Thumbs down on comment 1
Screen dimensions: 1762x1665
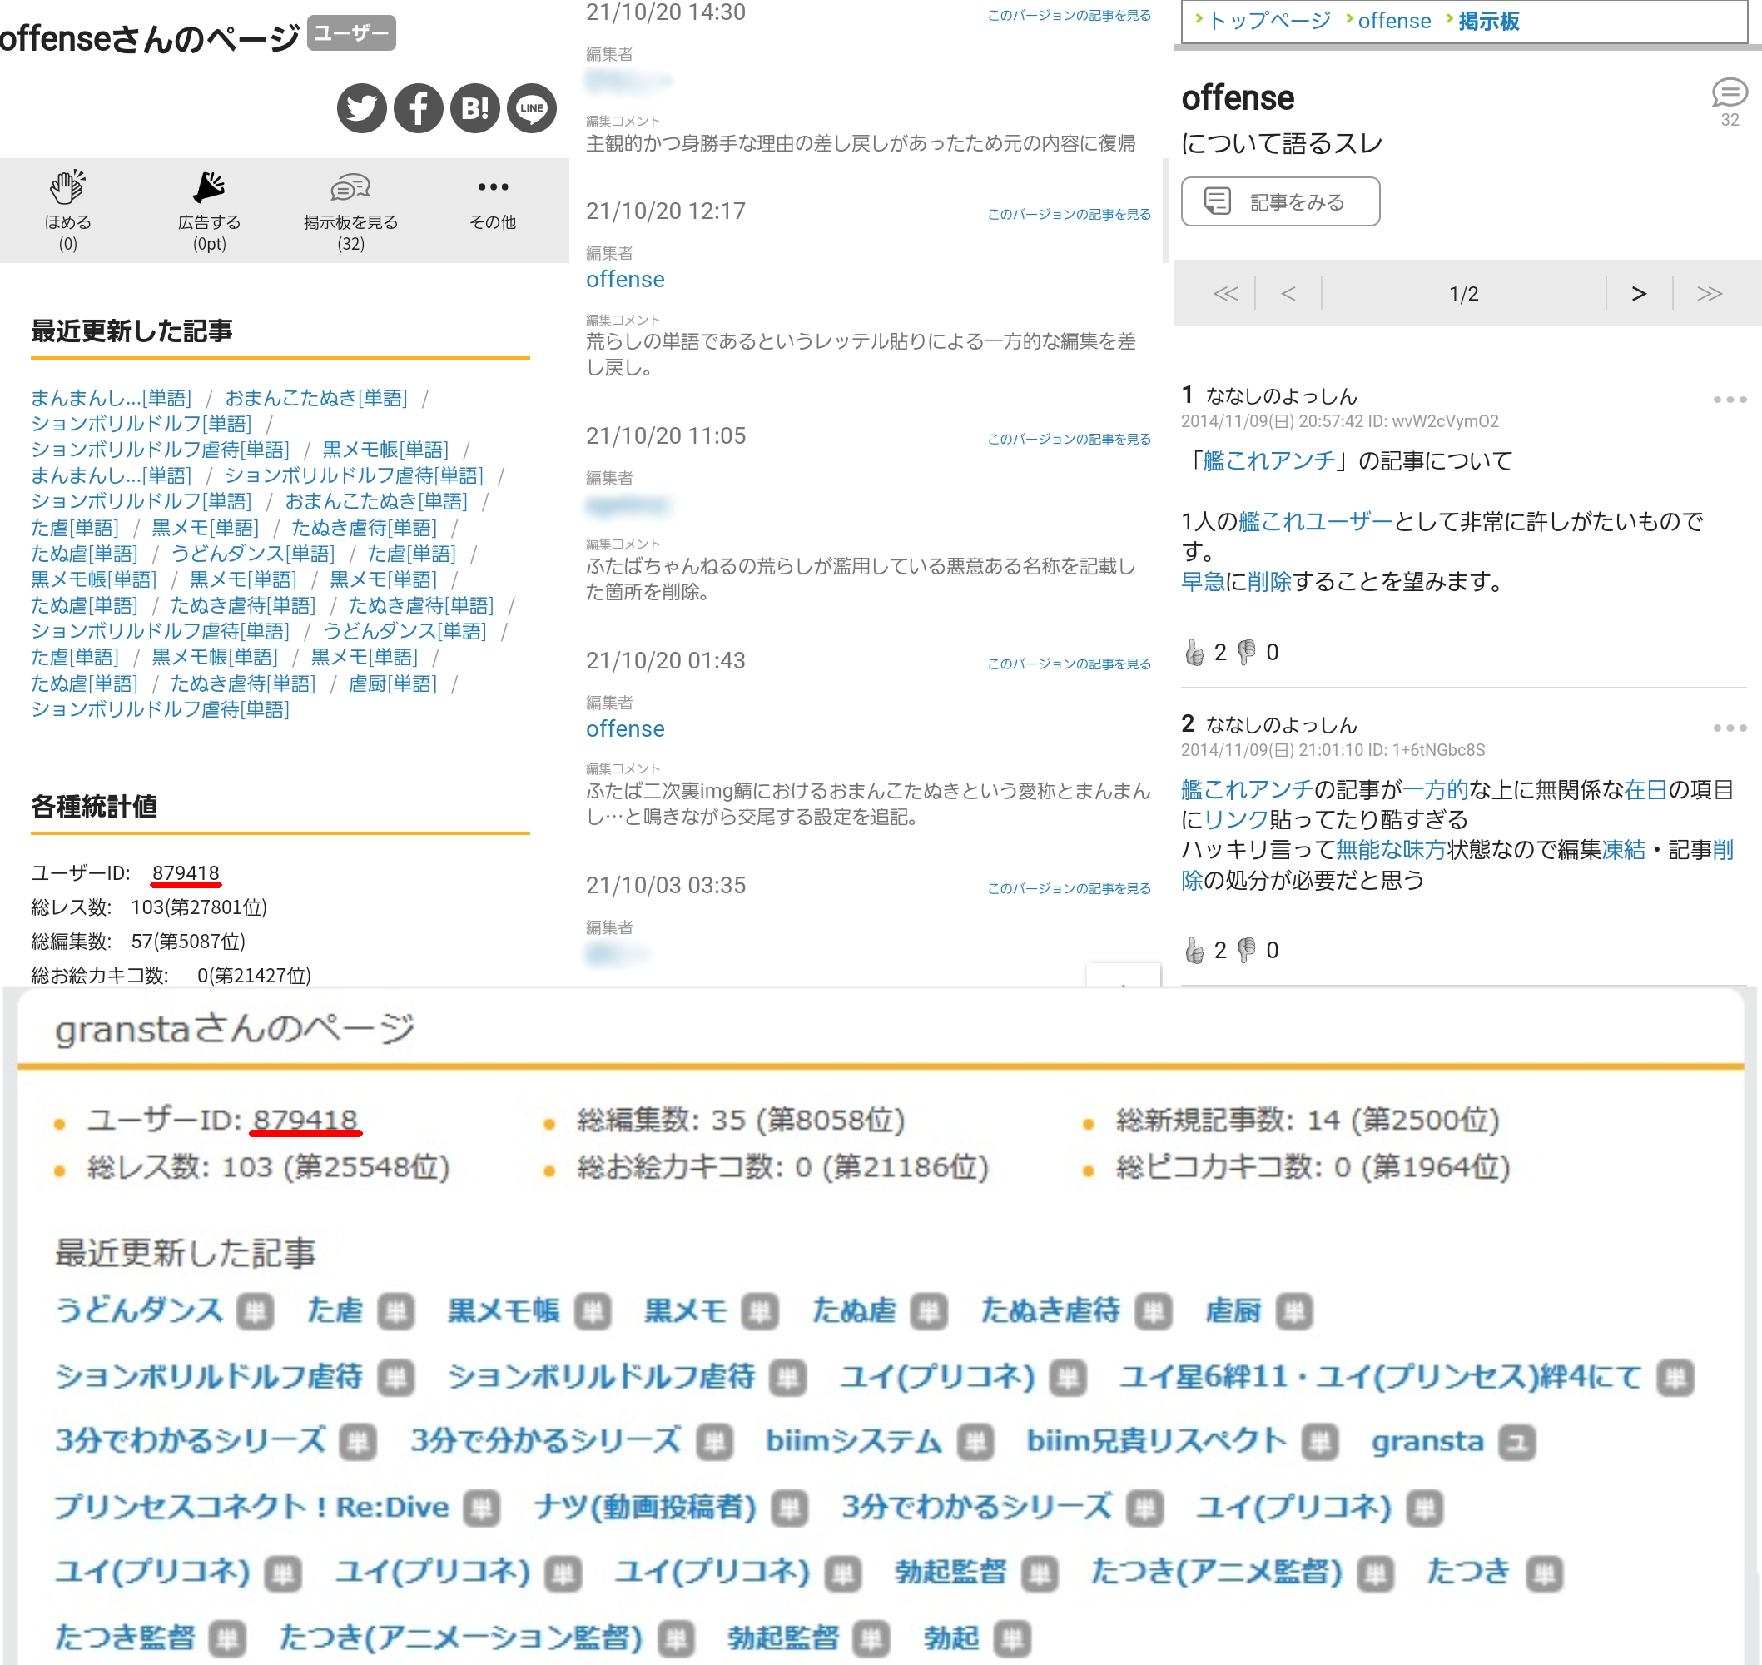tap(1247, 653)
